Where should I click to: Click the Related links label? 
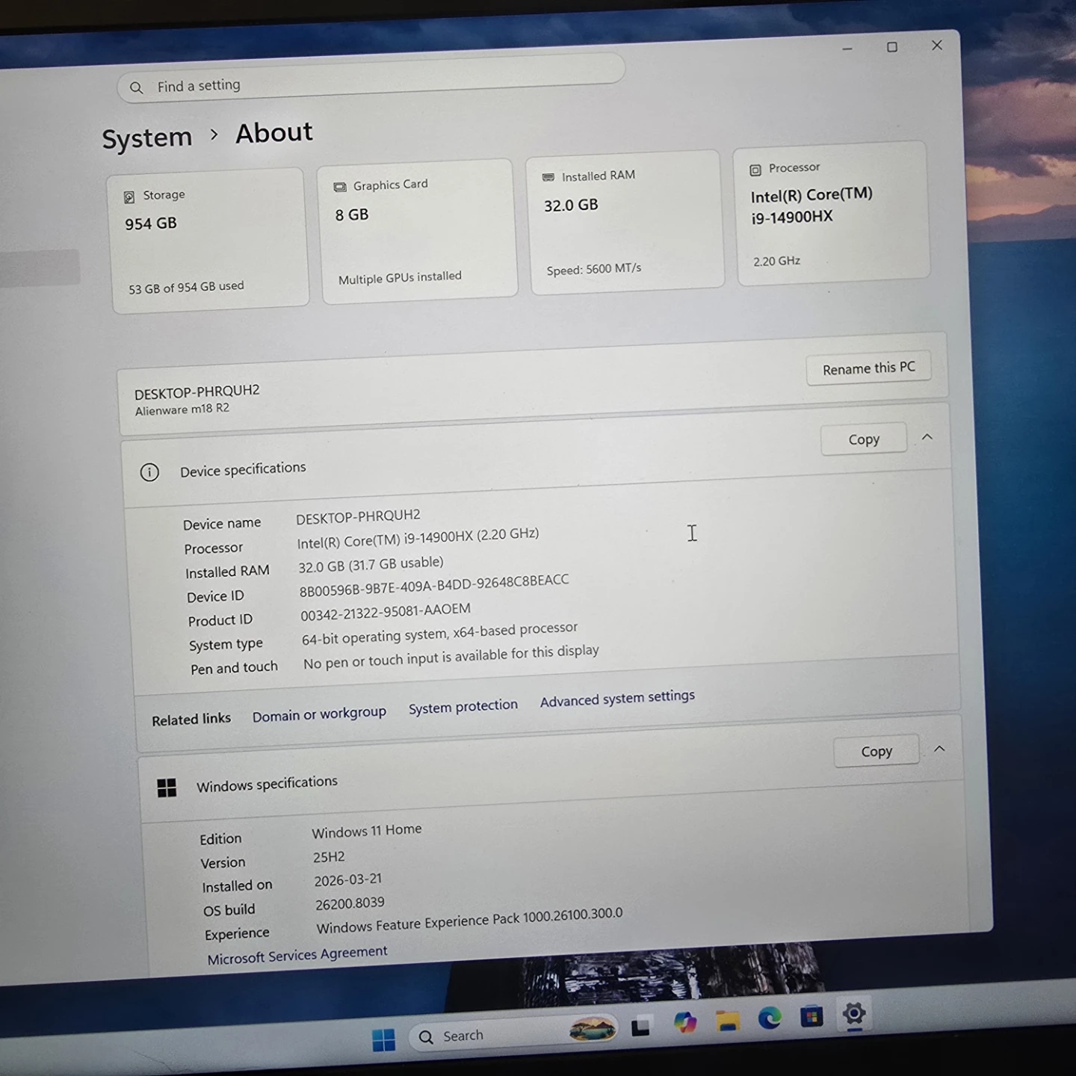coord(191,720)
